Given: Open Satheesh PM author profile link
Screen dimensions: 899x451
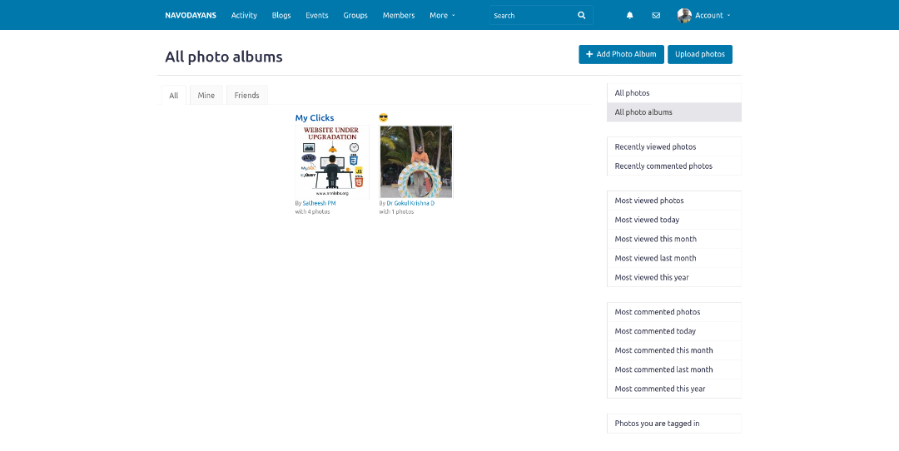Looking at the screenshot, I should pyautogui.click(x=319, y=203).
